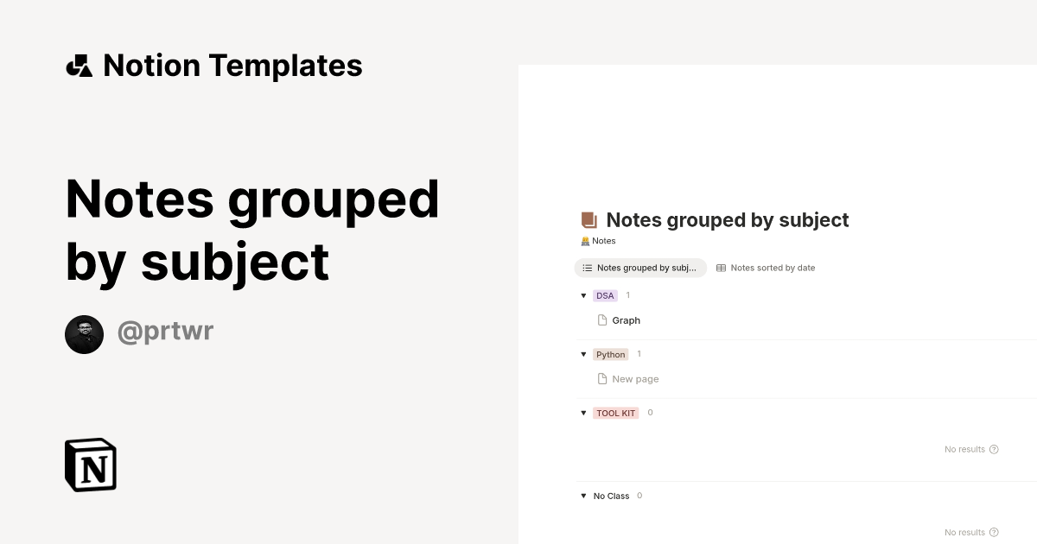The image size is (1037, 544).
Task: Click the Notion N logo
Action: click(x=90, y=465)
